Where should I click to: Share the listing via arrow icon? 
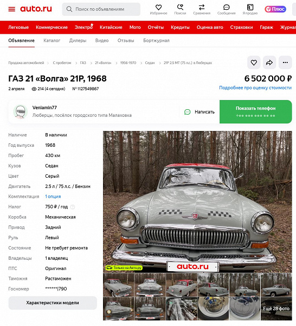tap(269, 62)
